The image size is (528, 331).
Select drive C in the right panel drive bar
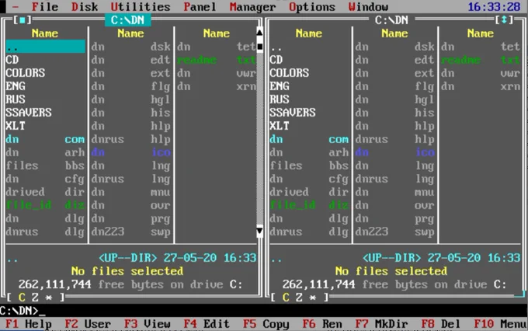coord(286,298)
